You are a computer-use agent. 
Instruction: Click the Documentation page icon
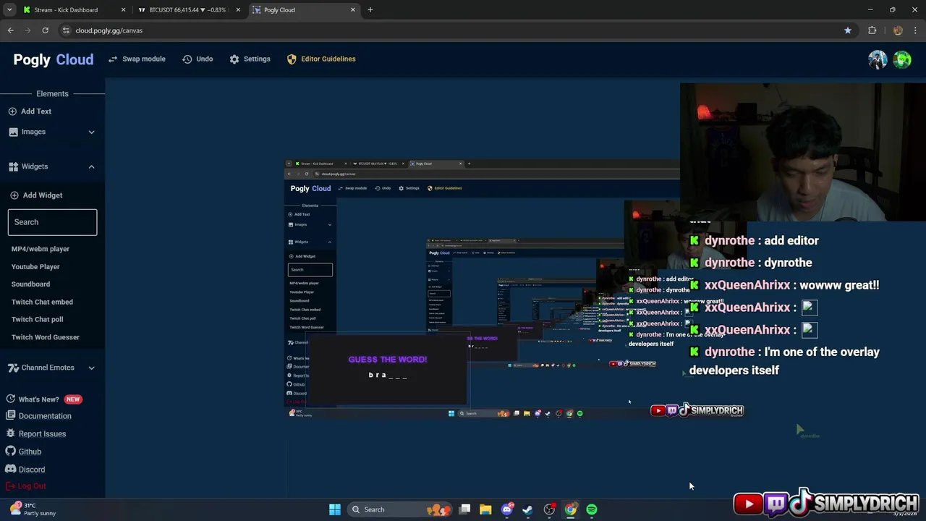(11, 415)
